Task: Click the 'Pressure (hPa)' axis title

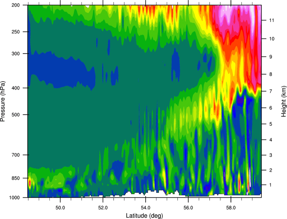Action: click(3, 101)
